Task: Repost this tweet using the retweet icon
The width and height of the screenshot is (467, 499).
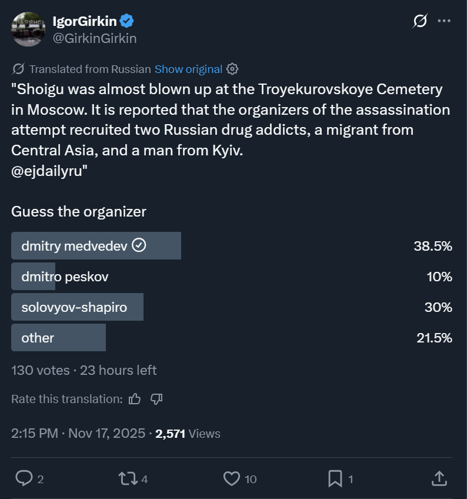Action: (x=125, y=478)
